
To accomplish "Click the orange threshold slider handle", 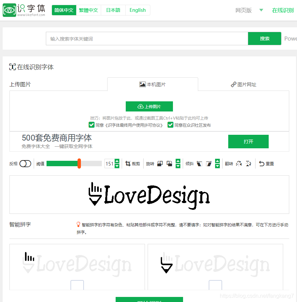I will click(x=79, y=163).
